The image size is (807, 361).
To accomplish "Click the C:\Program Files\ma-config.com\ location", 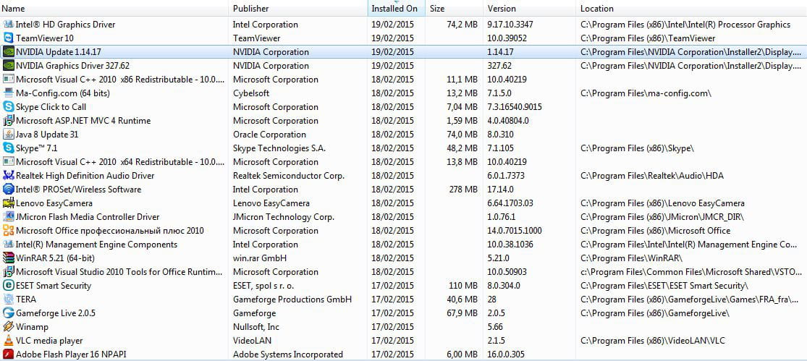I will [646, 93].
